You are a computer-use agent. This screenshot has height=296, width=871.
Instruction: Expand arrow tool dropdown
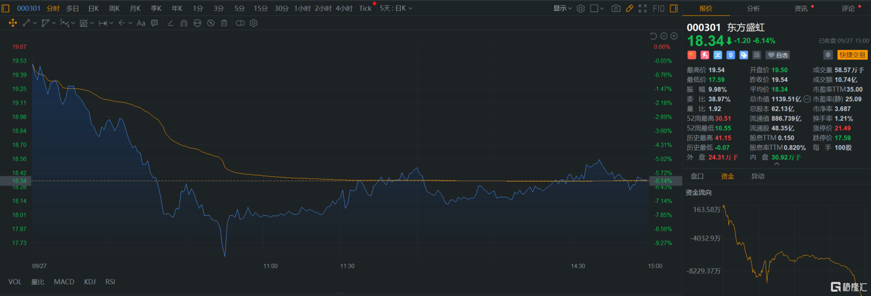(x=130, y=23)
